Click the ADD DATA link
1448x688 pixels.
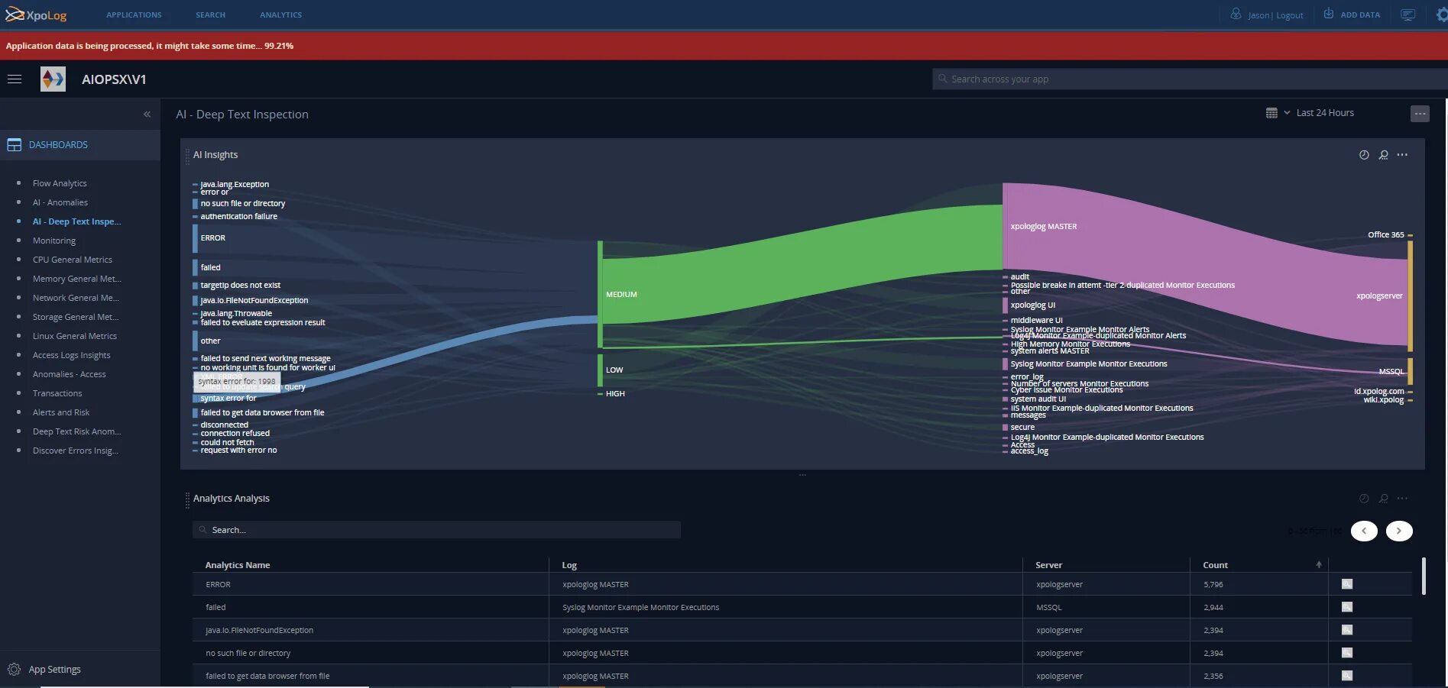[x=1360, y=15]
